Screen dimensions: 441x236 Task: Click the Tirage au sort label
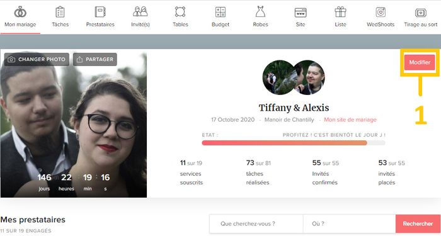click(x=421, y=25)
